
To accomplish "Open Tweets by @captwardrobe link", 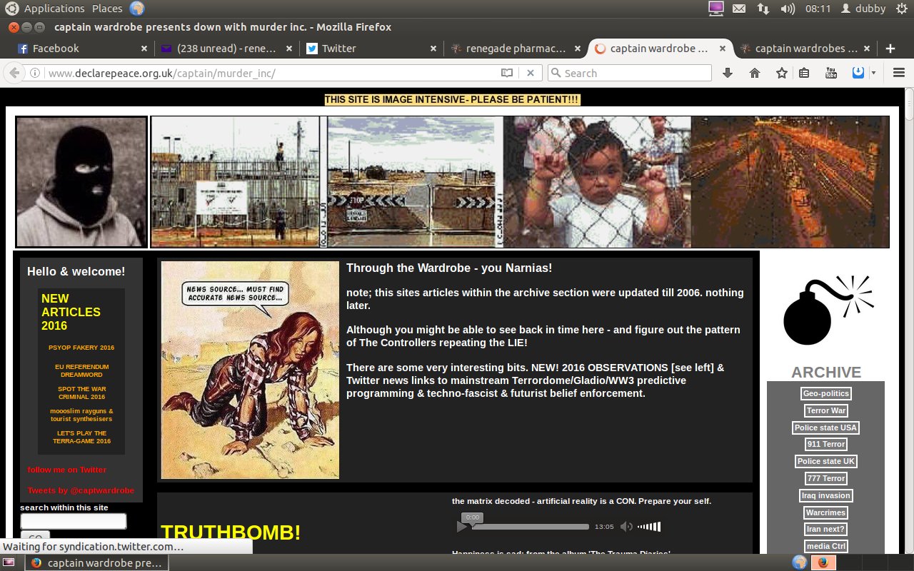I will [x=81, y=490].
